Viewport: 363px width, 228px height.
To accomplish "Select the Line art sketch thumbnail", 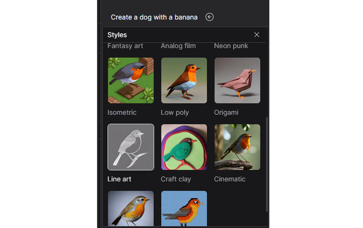I will tap(131, 147).
